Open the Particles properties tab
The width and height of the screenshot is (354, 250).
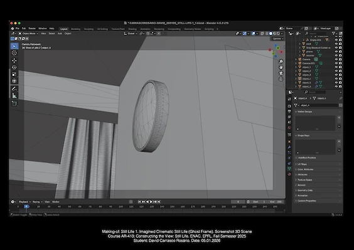[x=289, y=152]
